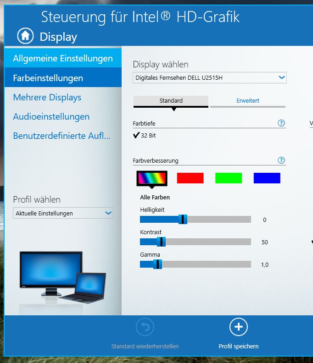This screenshot has height=363, width=313.
Task: Click the Helligkeit slider handle
Action: pos(183,220)
